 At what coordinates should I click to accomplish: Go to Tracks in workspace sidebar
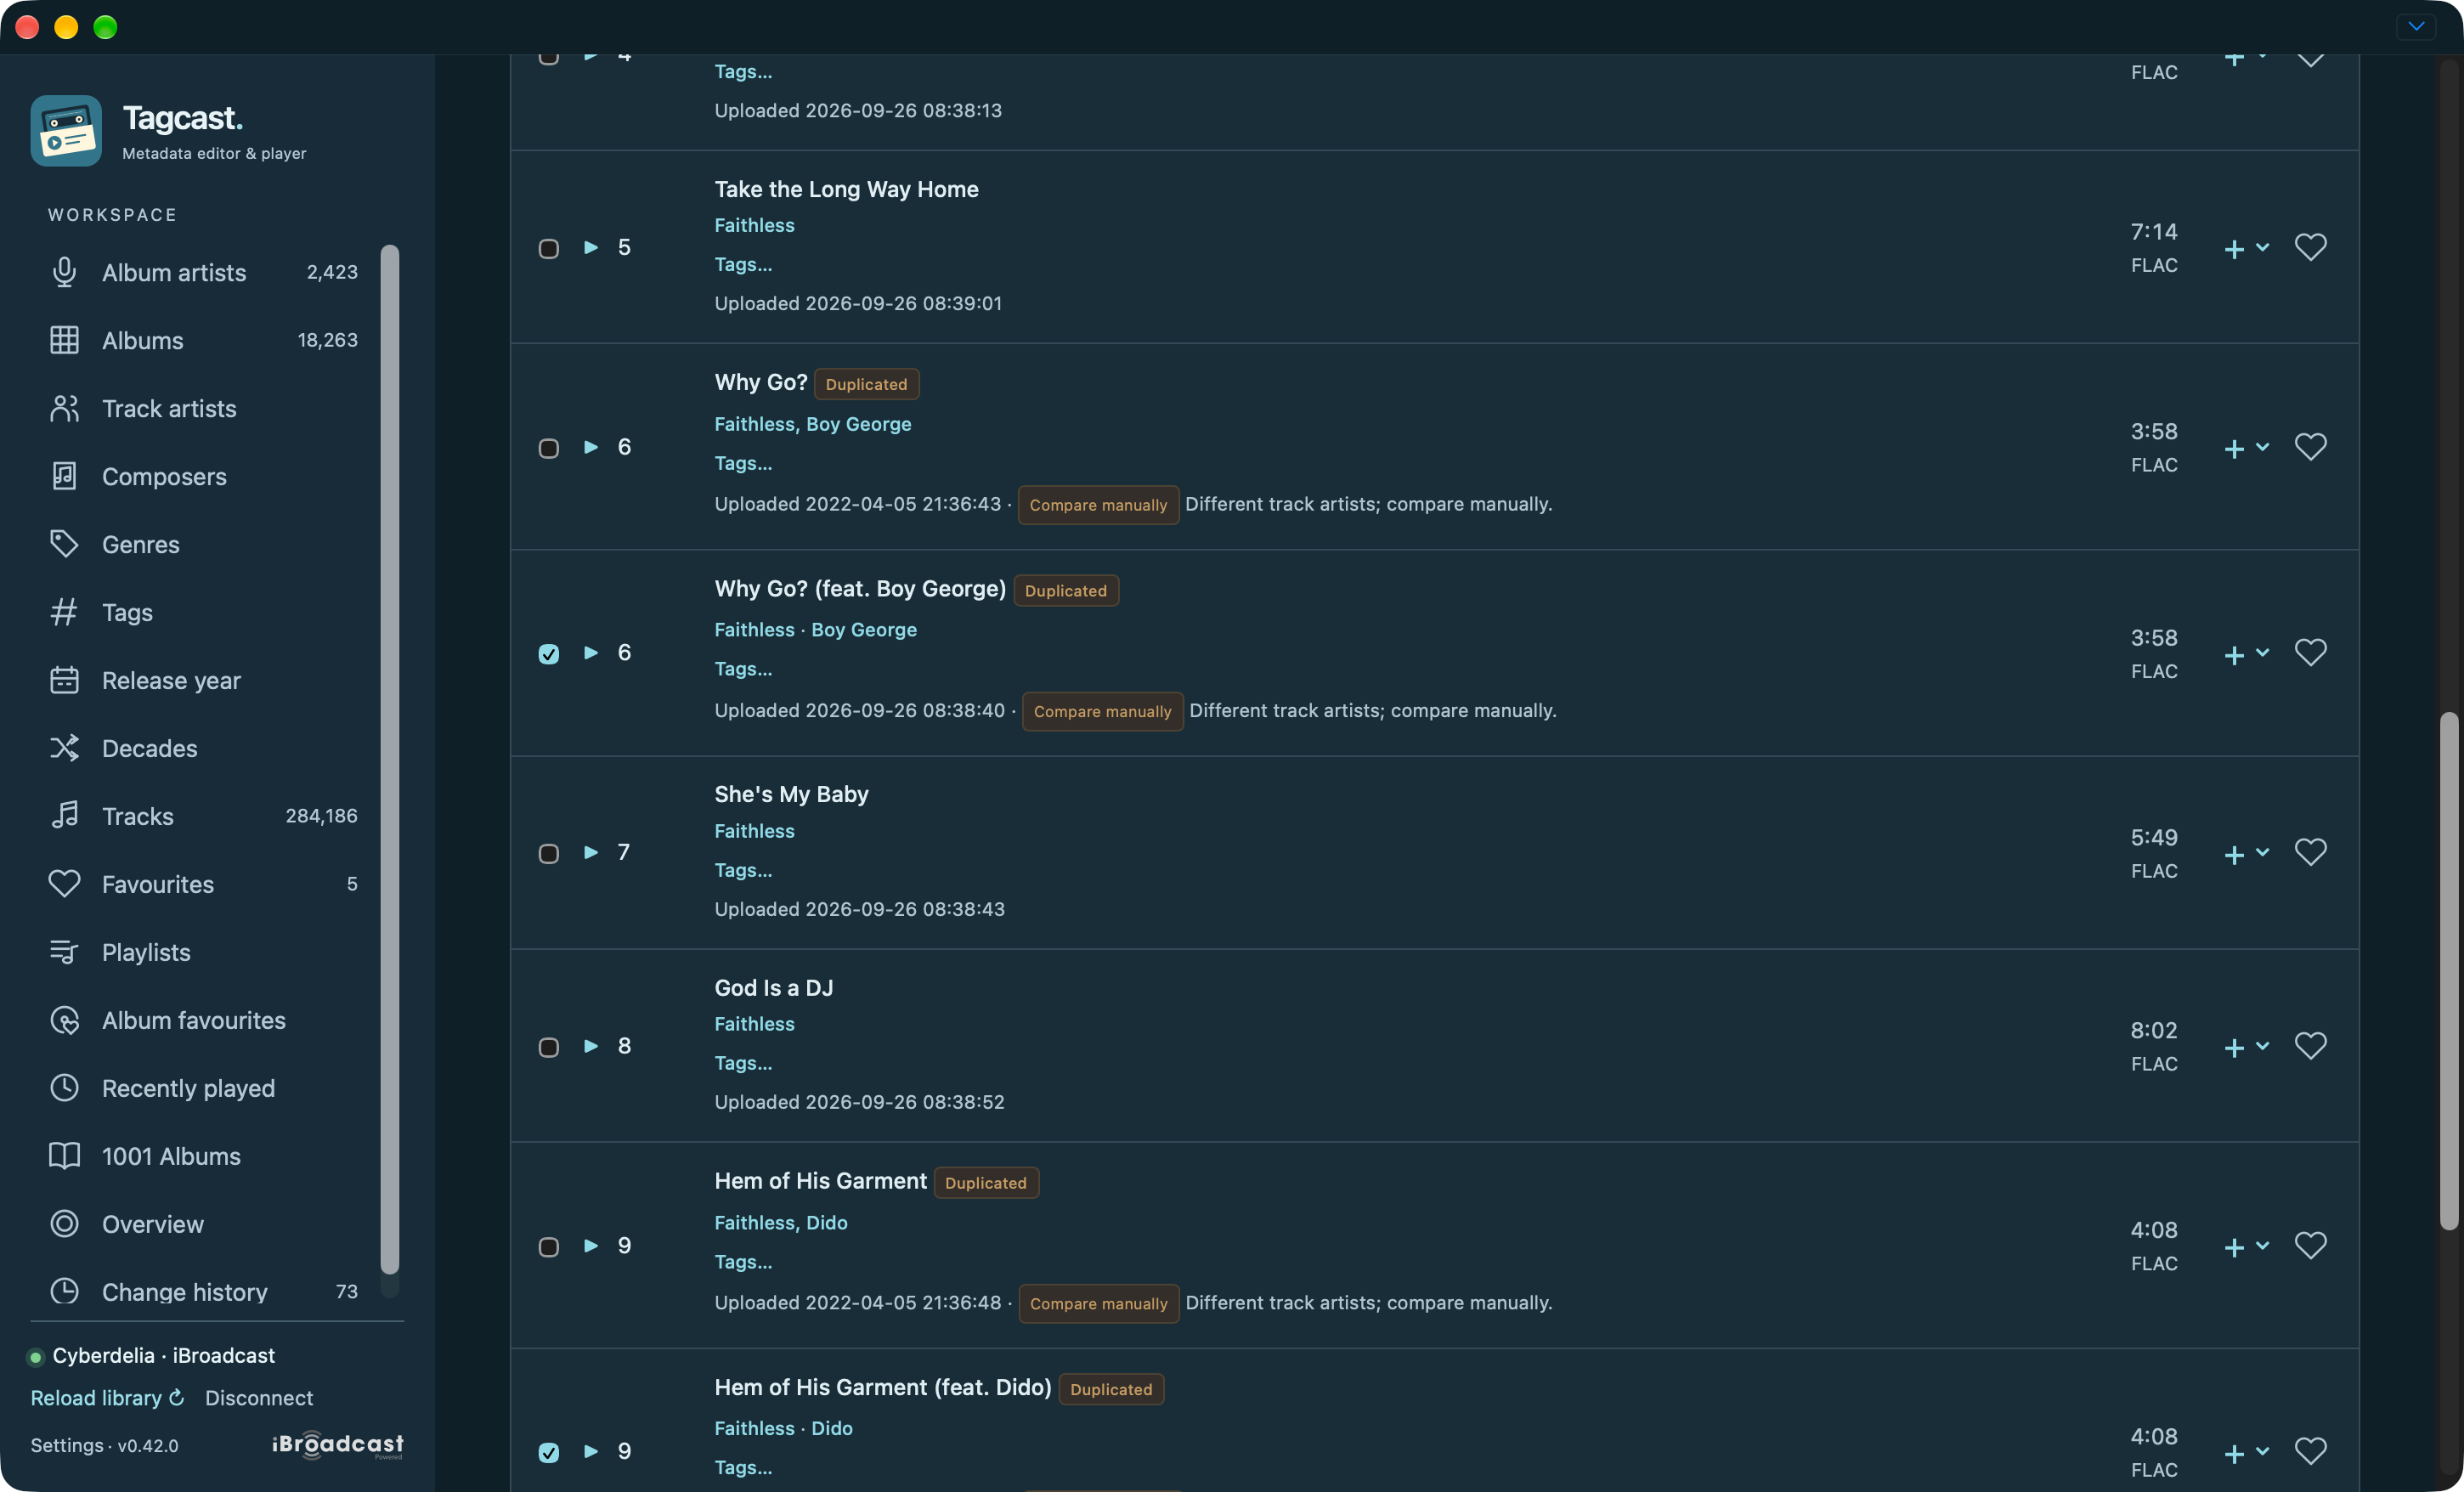pos(203,816)
